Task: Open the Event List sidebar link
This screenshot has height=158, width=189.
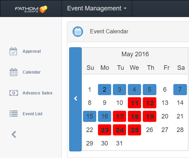Action: coord(33,114)
